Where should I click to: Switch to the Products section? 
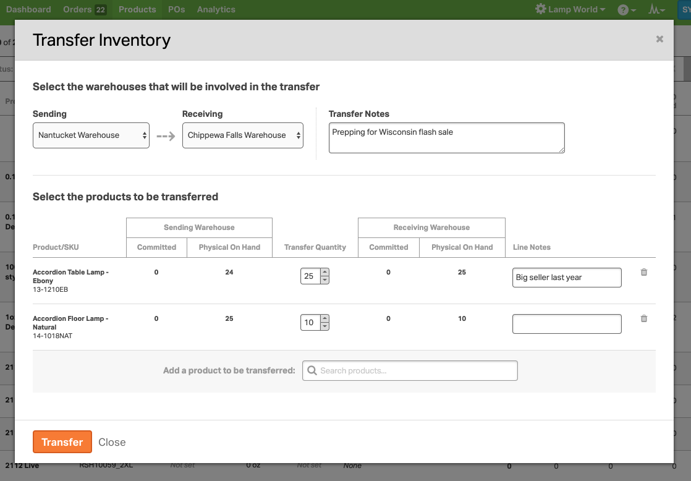point(137,9)
